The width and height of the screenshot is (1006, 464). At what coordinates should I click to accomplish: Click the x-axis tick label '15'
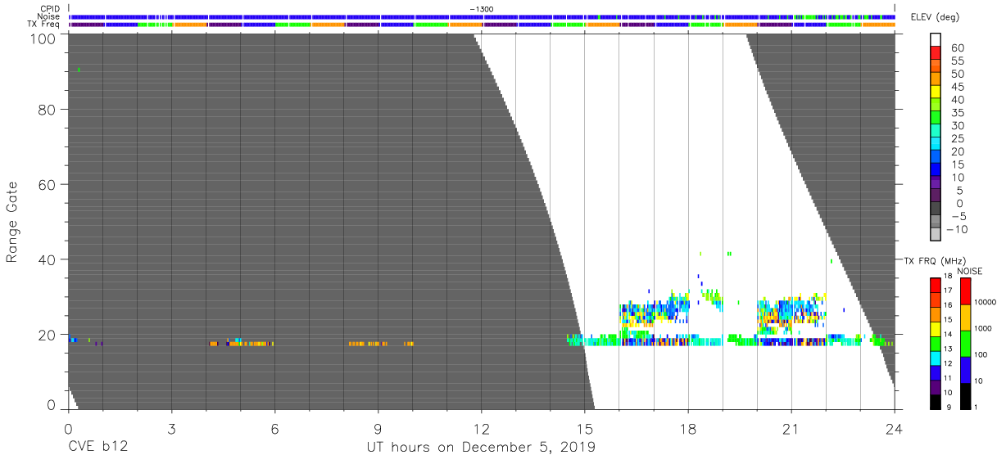tap(585, 429)
